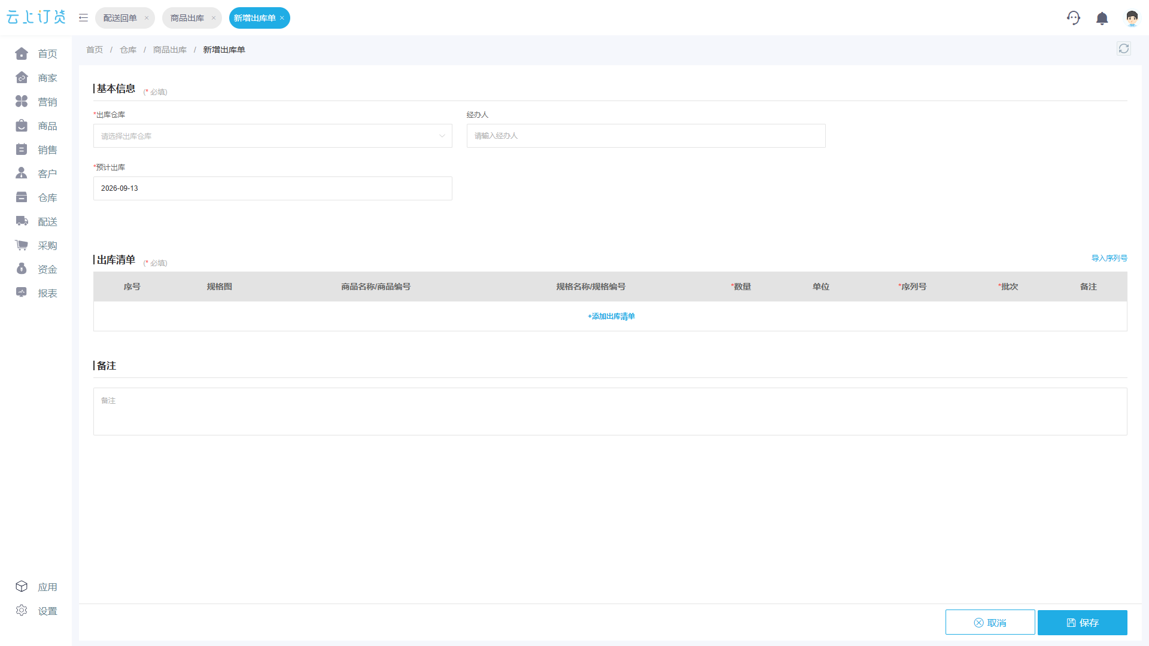Open 设置 gear icon
Screen dimensions: 1149x646
(x=22, y=611)
